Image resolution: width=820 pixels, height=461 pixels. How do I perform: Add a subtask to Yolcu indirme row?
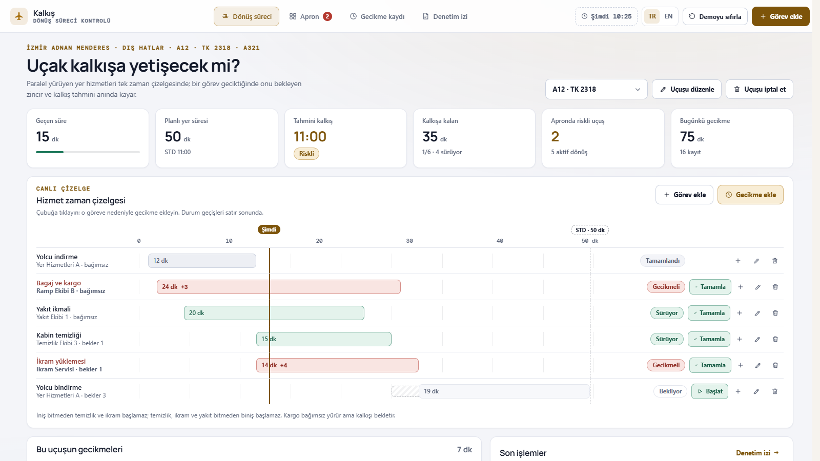(738, 261)
